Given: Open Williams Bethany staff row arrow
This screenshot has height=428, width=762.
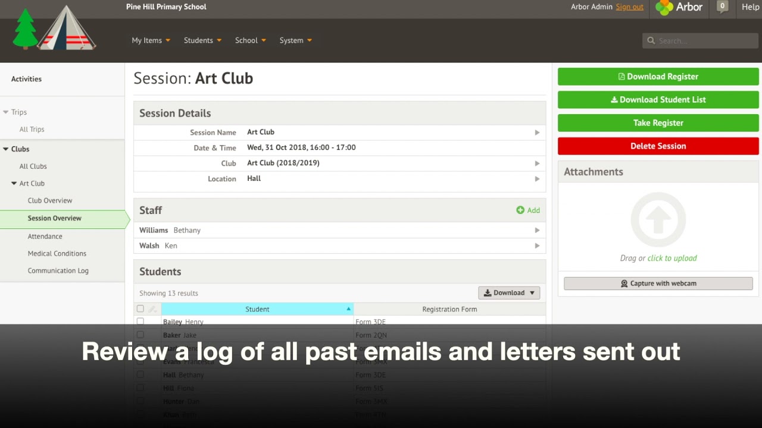Looking at the screenshot, I should tap(537, 230).
